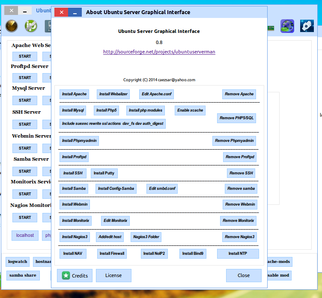
Task: Click Remove Nagios3 button
Action: [x=239, y=237]
